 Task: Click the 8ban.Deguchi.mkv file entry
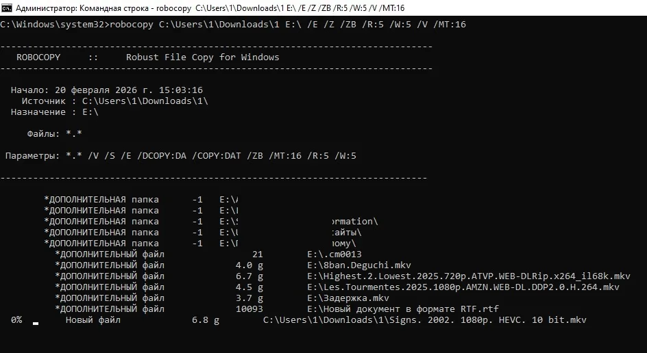coord(359,265)
